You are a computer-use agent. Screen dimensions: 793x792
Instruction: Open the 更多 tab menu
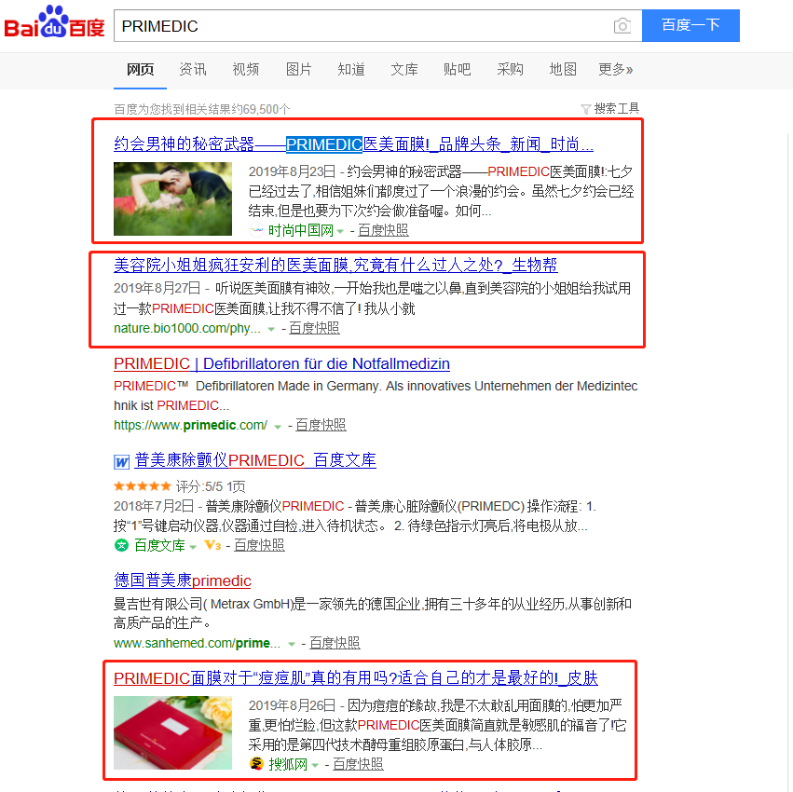coord(616,69)
